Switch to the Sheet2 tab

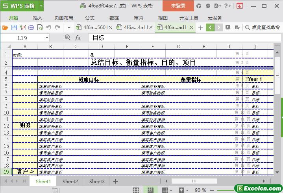(70, 181)
